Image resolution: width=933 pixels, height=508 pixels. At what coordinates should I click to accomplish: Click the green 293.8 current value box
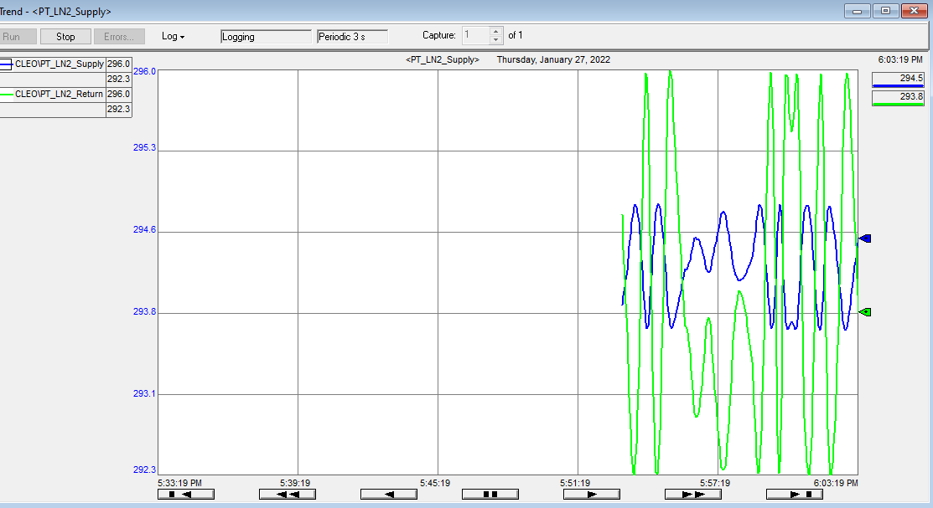coord(899,97)
